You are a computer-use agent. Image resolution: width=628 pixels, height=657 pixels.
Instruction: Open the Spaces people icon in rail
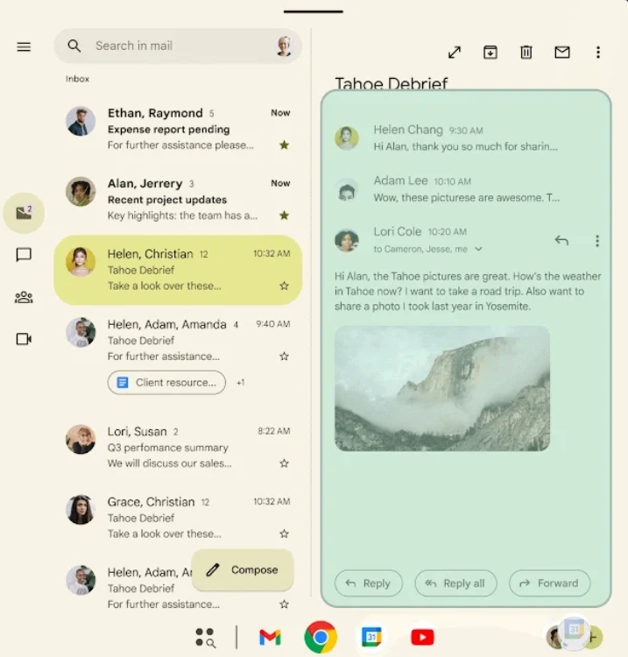[24, 297]
